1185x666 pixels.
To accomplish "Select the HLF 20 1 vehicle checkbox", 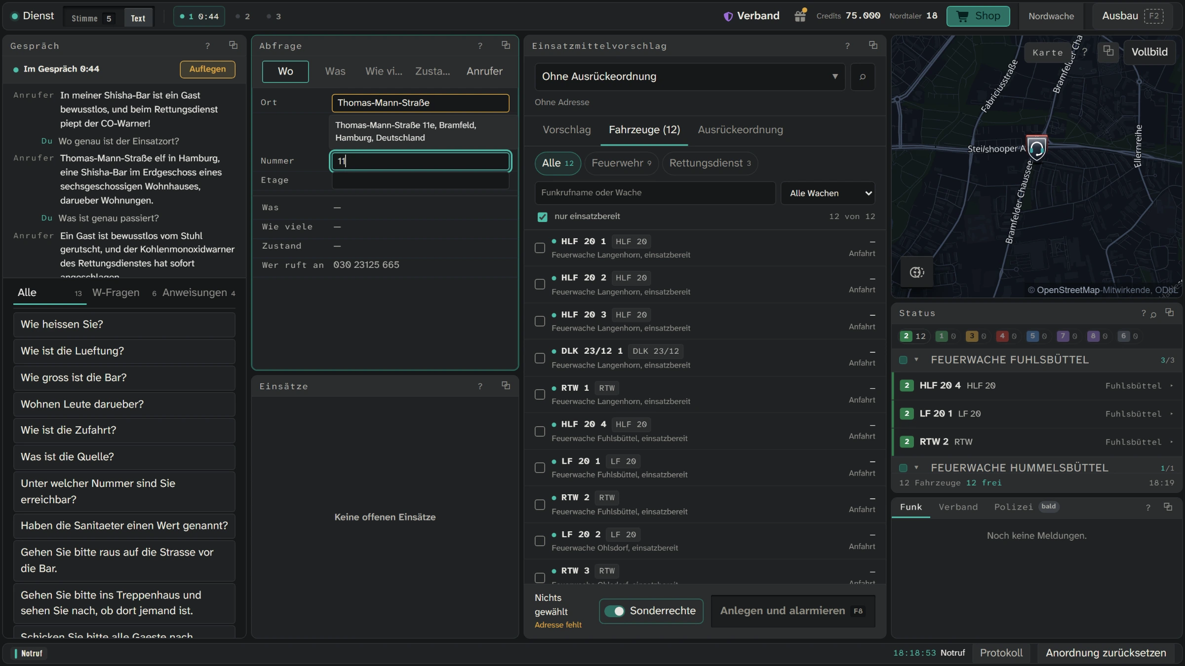I will point(540,248).
